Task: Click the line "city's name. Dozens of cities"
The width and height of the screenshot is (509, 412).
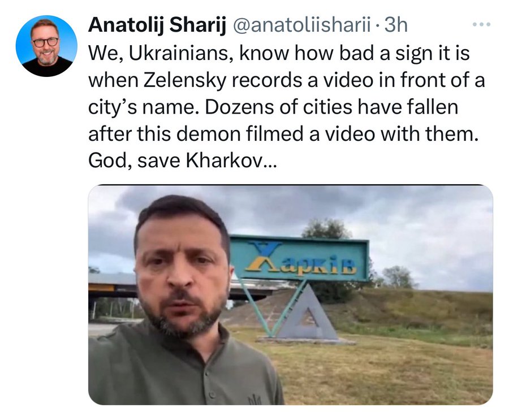Action: (273, 107)
